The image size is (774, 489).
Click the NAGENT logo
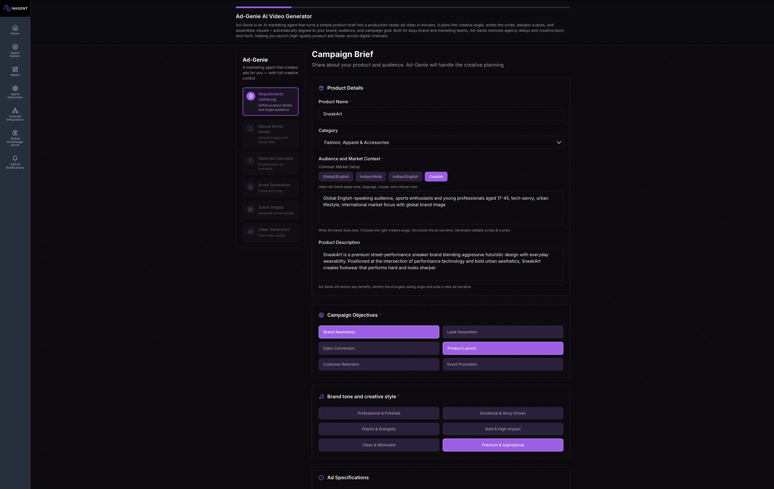click(15, 8)
